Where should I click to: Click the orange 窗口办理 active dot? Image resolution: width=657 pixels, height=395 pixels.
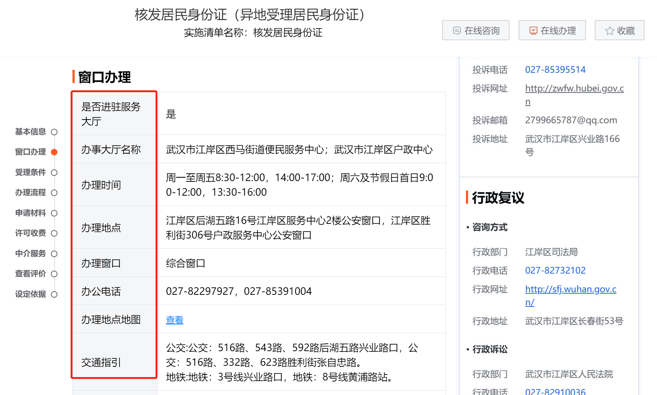point(54,152)
